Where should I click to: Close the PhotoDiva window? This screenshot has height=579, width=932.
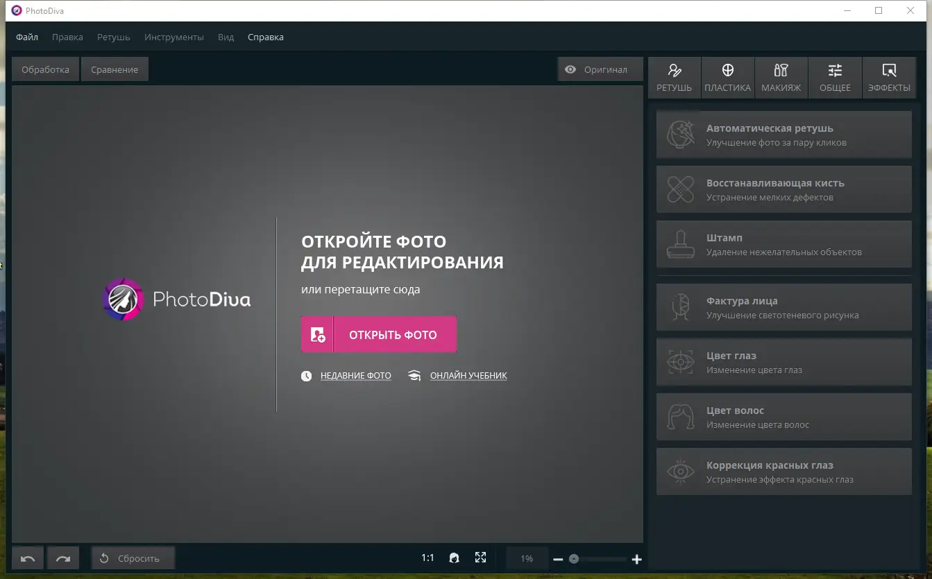click(x=911, y=10)
